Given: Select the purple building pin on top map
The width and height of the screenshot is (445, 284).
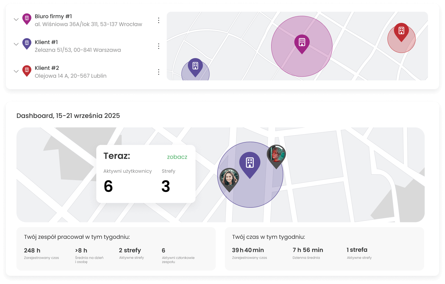Looking at the screenshot, I should pyautogui.click(x=195, y=67).
